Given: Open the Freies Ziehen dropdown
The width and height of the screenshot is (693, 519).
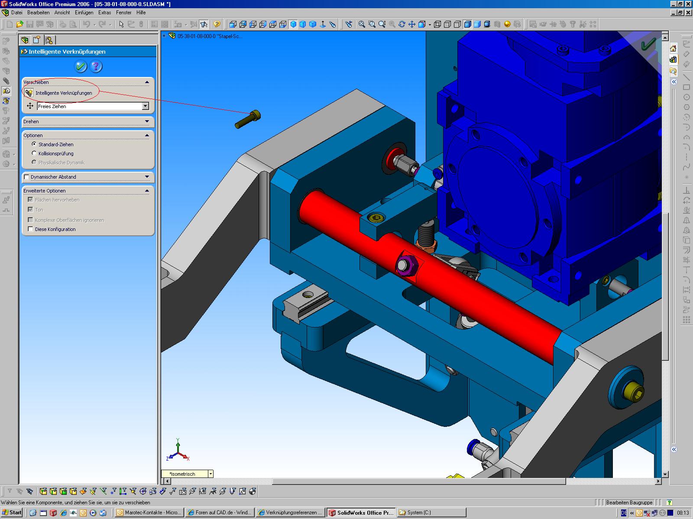Looking at the screenshot, I should [x=145, y=106].
